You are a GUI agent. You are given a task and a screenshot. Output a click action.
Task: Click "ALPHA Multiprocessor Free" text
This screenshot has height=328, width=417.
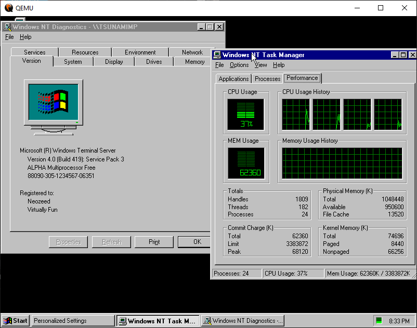[61, 168]
